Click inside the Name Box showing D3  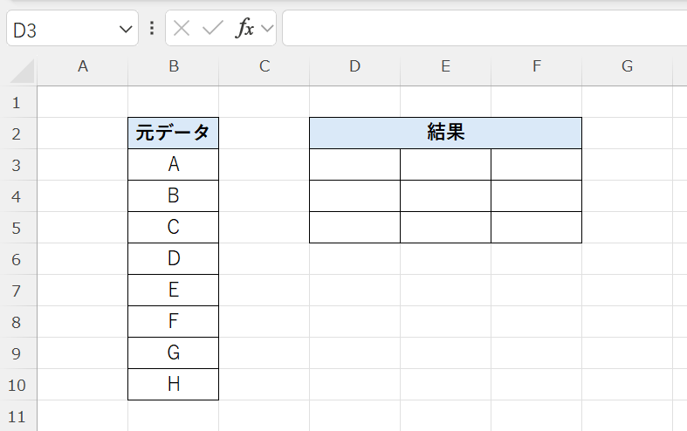[59, 30]
